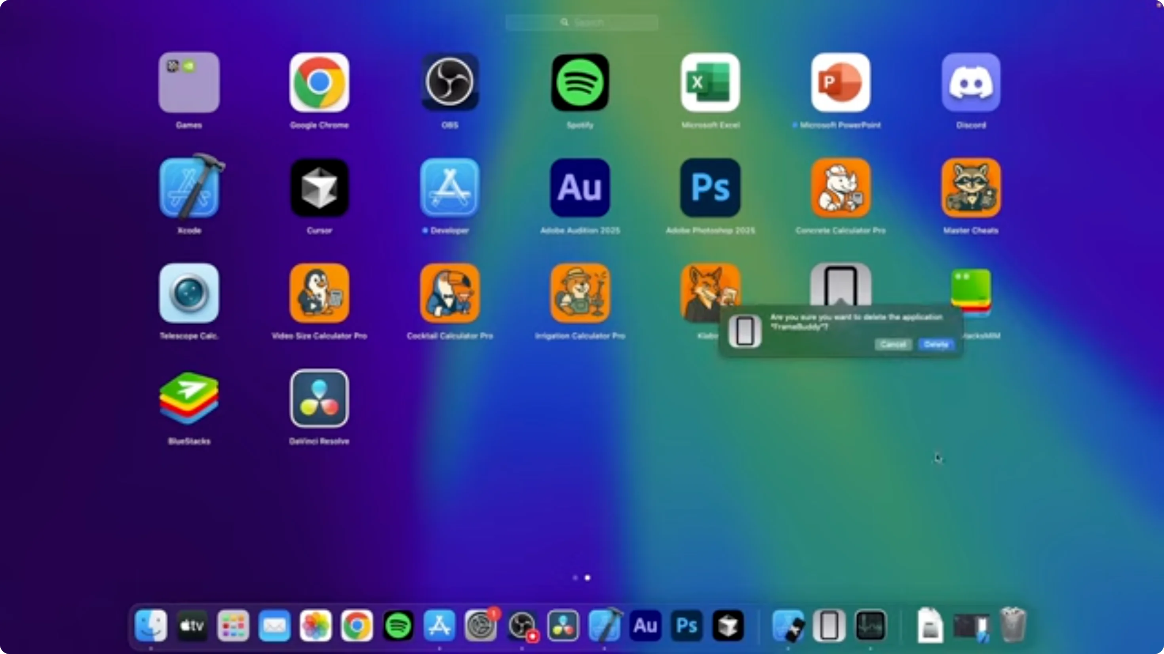Switch to the first Launchpad page
Screen dimensions: 1164x654
[x=575, y=578]
